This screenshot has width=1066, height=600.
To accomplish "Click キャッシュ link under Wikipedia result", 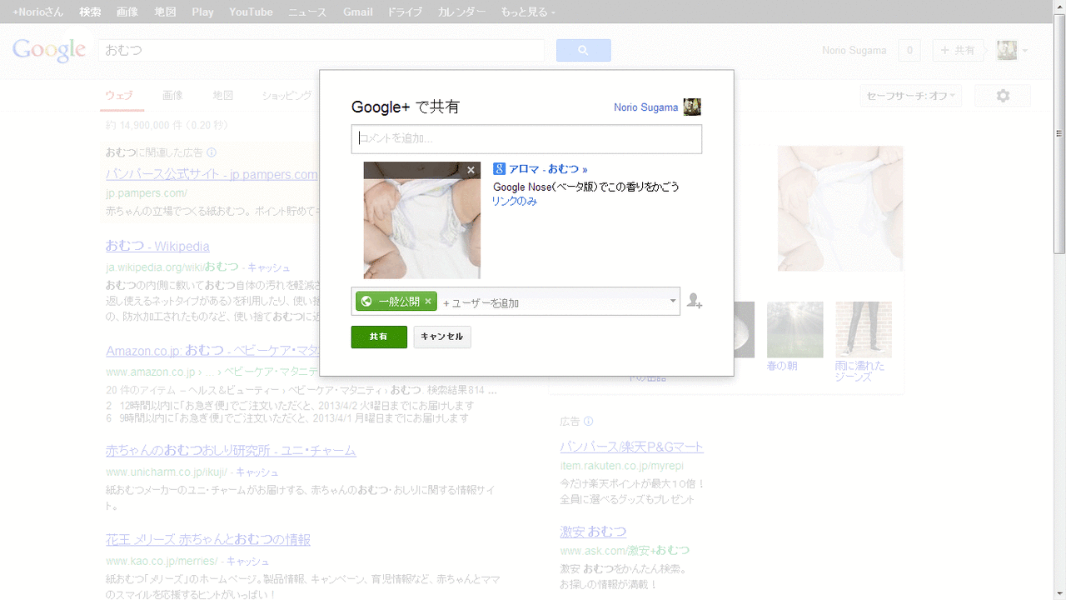I will tap(269, 267).
